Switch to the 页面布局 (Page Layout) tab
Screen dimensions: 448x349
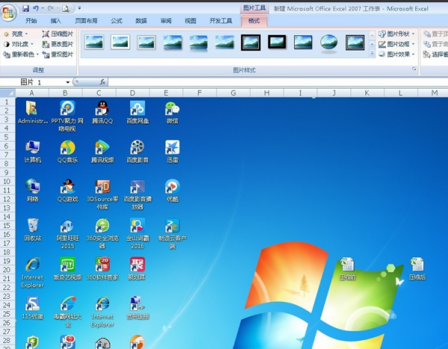(86, 21)
